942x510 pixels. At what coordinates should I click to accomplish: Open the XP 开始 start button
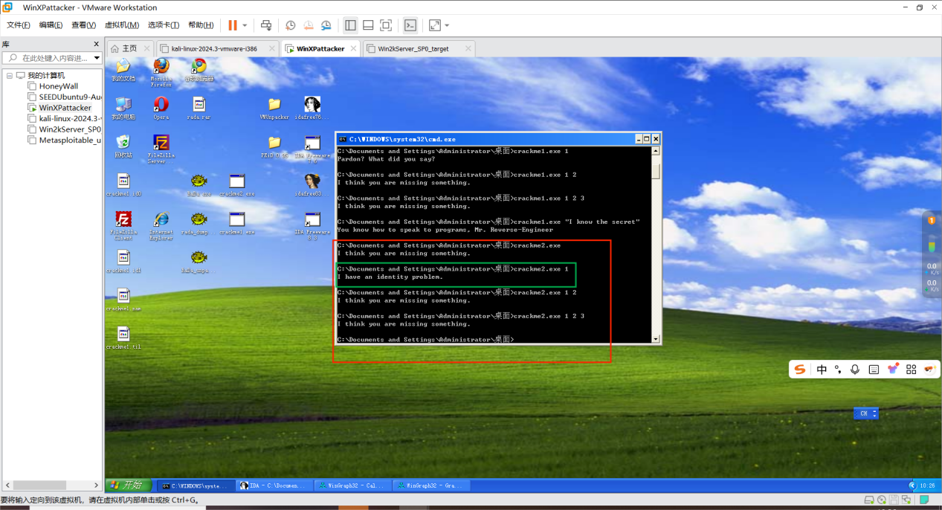[127, 485]
